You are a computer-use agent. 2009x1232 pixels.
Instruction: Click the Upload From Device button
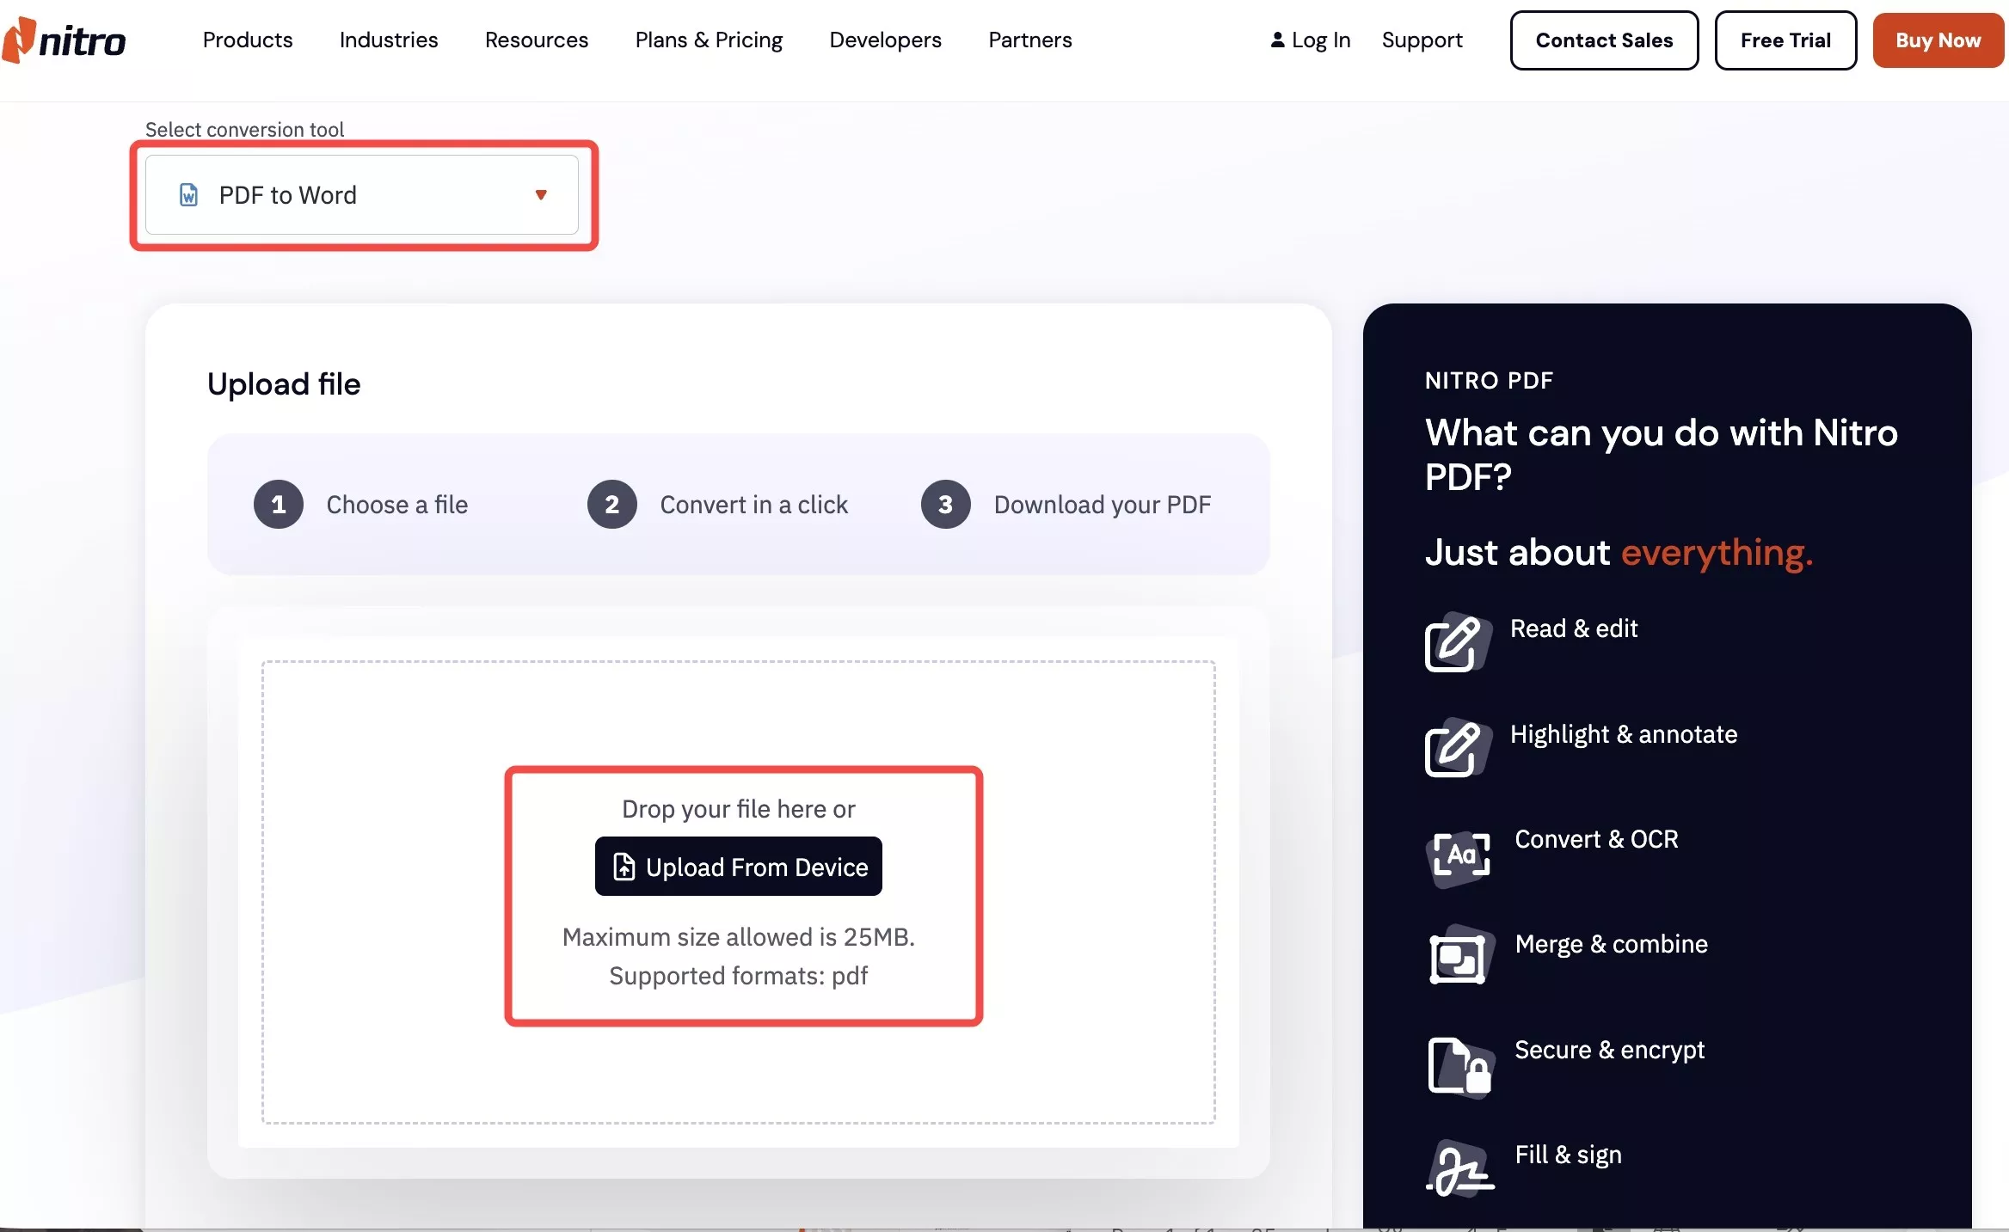click(739, 867)
